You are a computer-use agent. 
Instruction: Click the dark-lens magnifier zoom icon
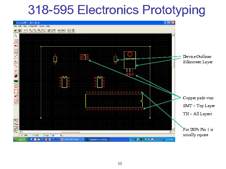pyautogui.click(x=39, y=30)
